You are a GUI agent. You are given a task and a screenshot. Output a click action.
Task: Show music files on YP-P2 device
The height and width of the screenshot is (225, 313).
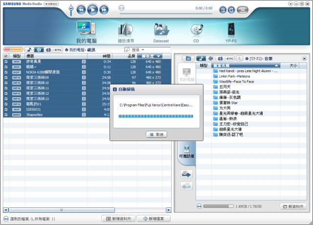click(201, 59)
